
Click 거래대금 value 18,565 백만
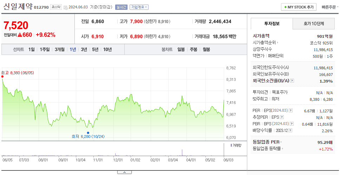(224, 36)
